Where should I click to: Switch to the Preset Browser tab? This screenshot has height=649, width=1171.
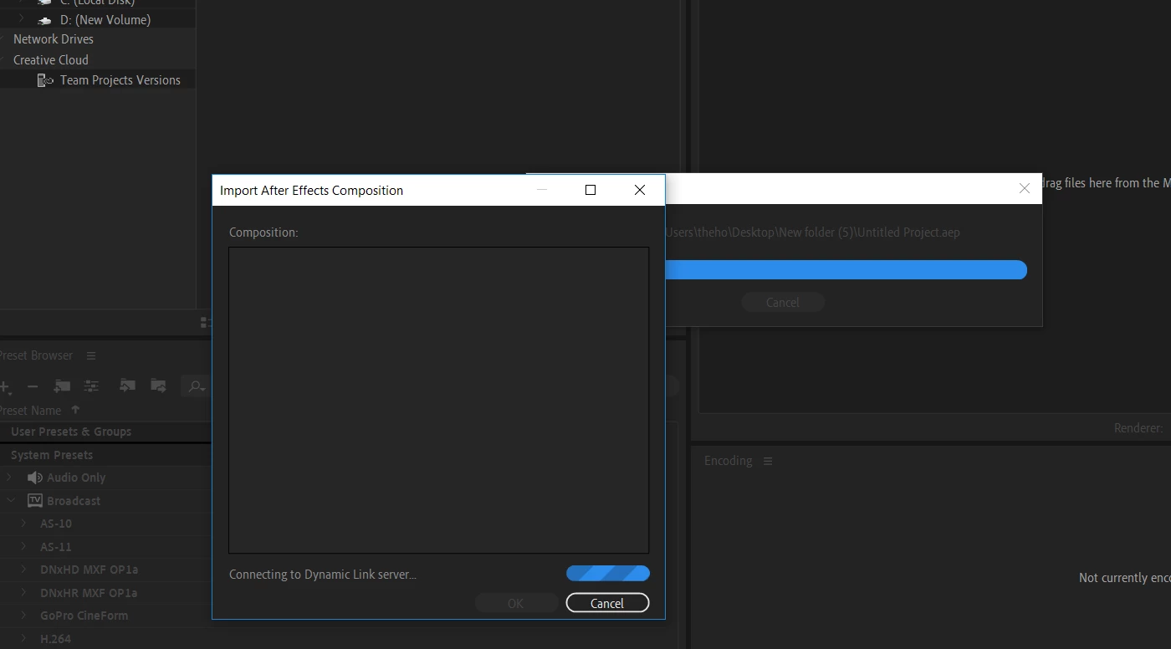(x=36, y=355)
